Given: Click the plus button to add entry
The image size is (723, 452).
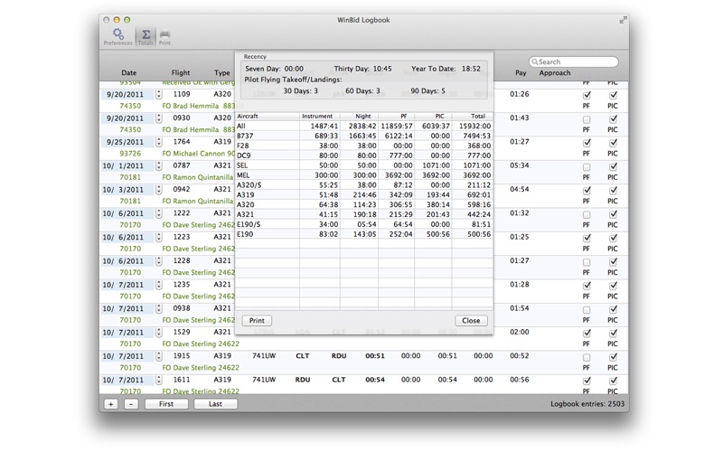Looking at the screenshot, I should (110, 404).
